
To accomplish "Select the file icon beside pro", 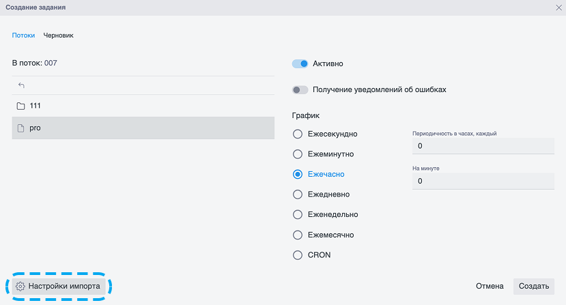I will coord(21,128).
